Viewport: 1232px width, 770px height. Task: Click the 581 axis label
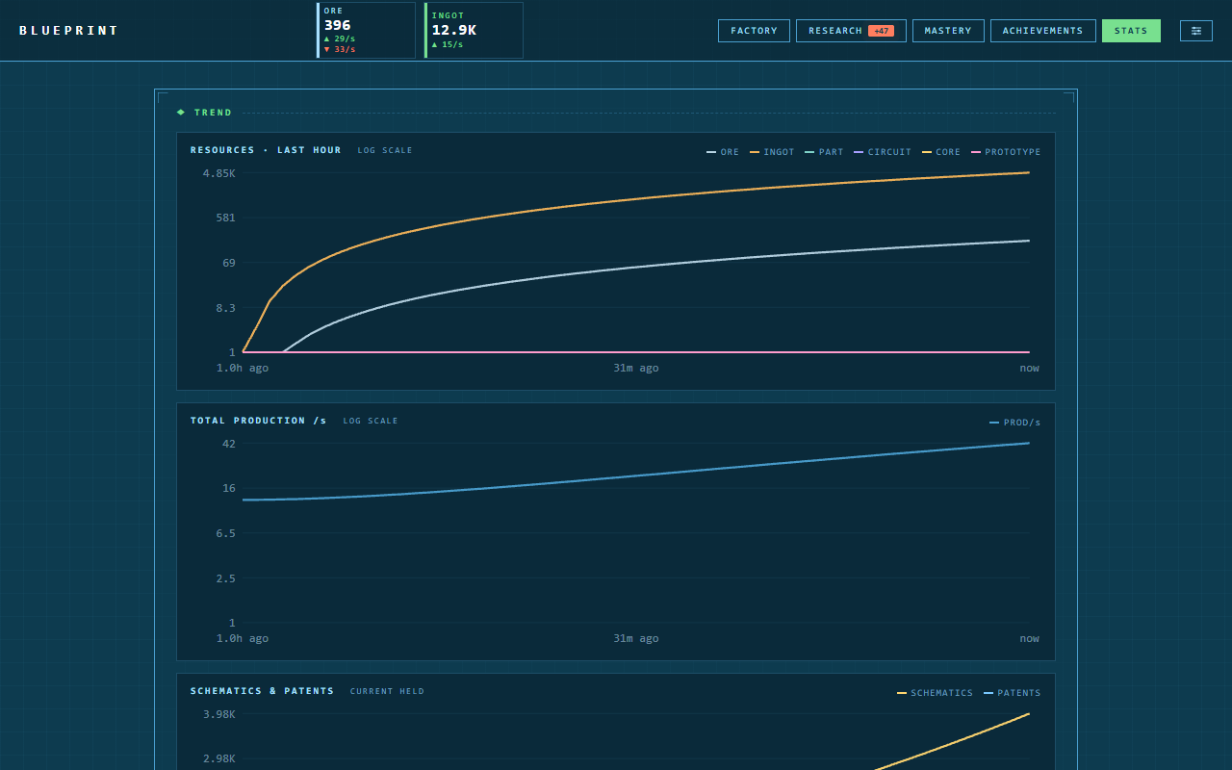[225, 218]
